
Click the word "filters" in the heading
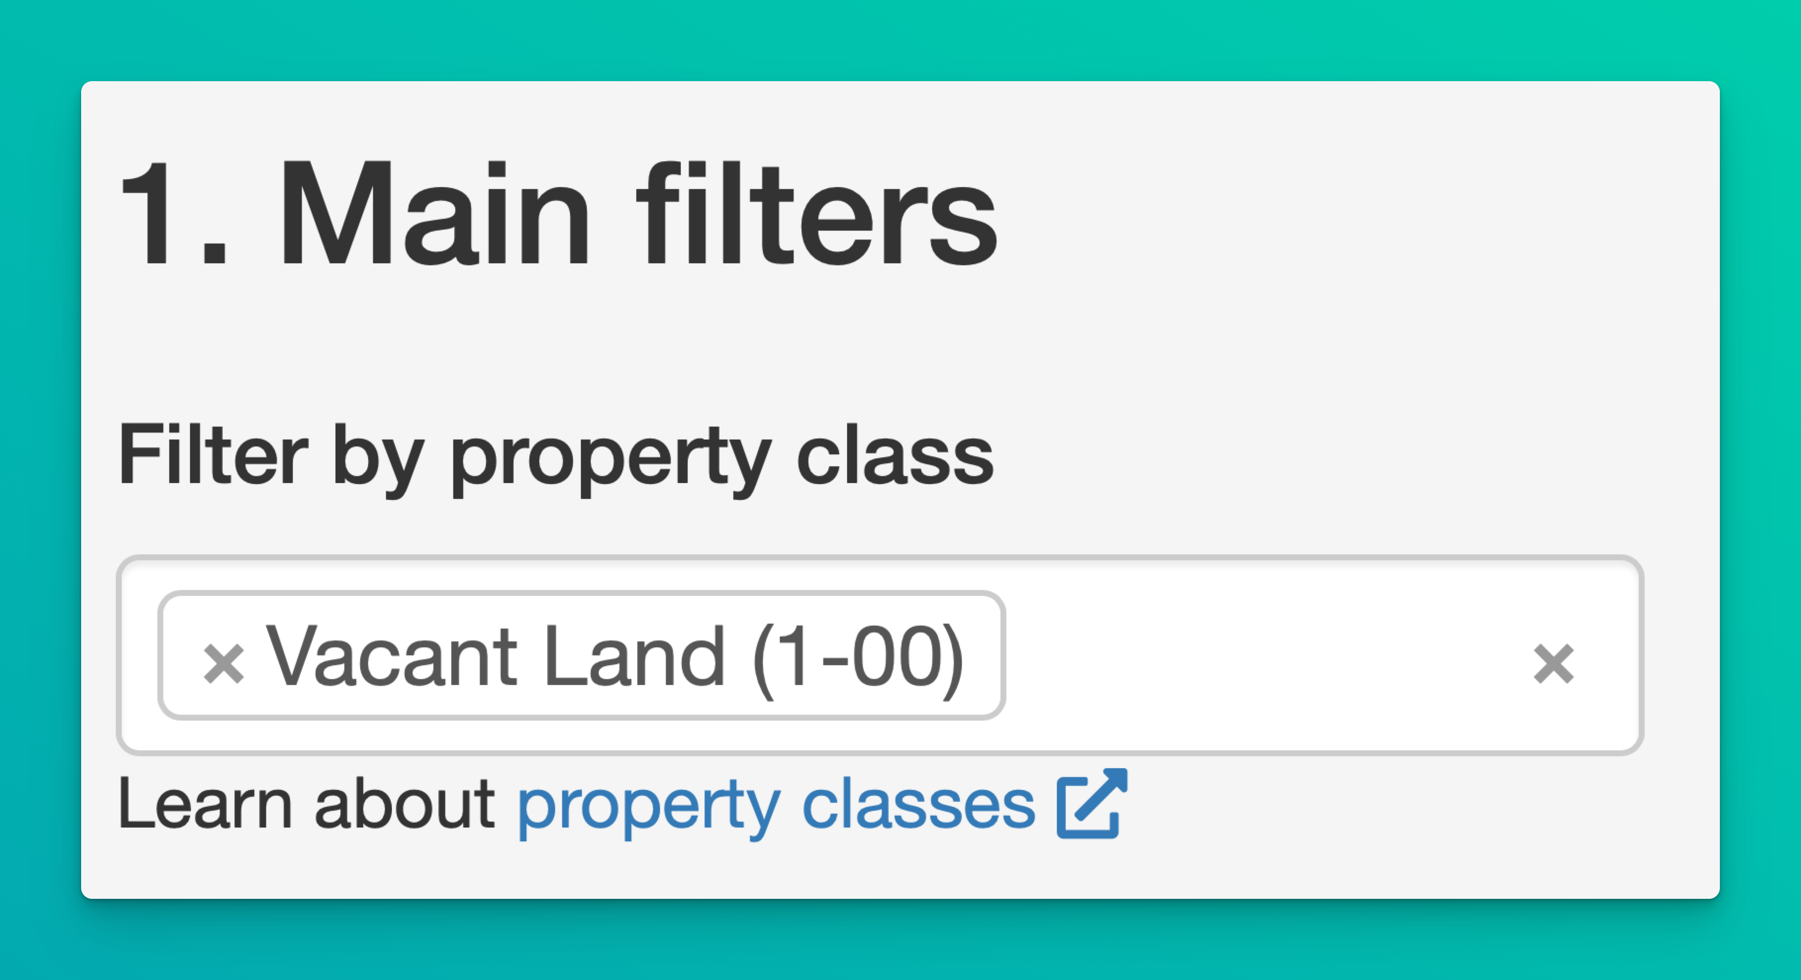tap(816, 215)
